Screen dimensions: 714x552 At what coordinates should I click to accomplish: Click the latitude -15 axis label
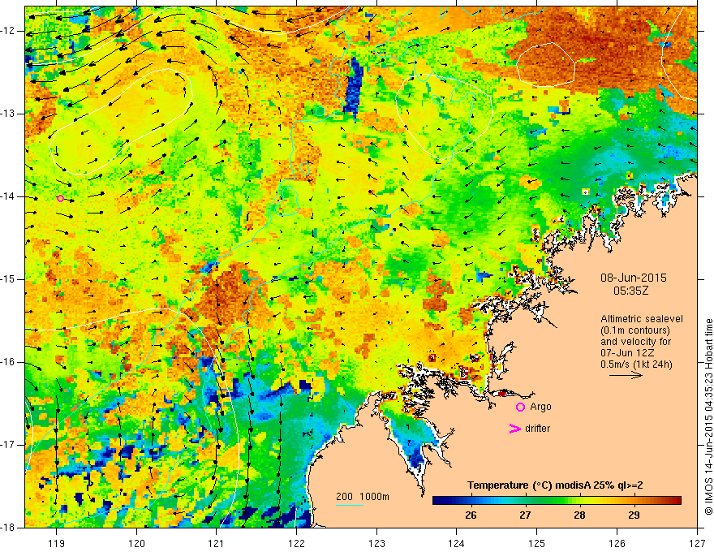[x=9, y=279]
